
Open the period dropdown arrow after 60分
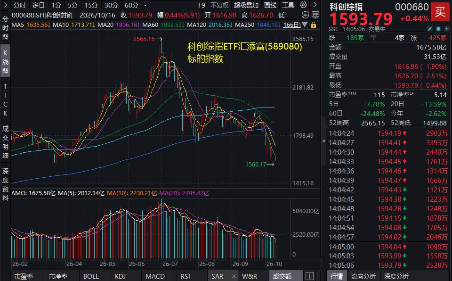(145, 5)
